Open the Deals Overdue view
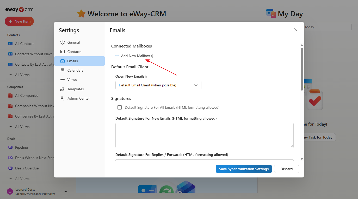The height and width of the screenshot is (199, 358). pyautogui.click(x=27, y=168)
